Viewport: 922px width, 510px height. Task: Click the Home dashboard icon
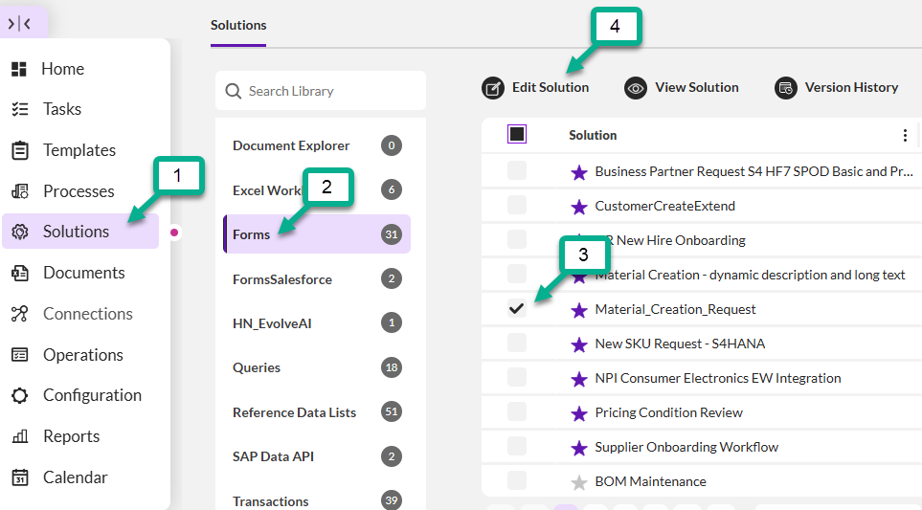(19, 69)
